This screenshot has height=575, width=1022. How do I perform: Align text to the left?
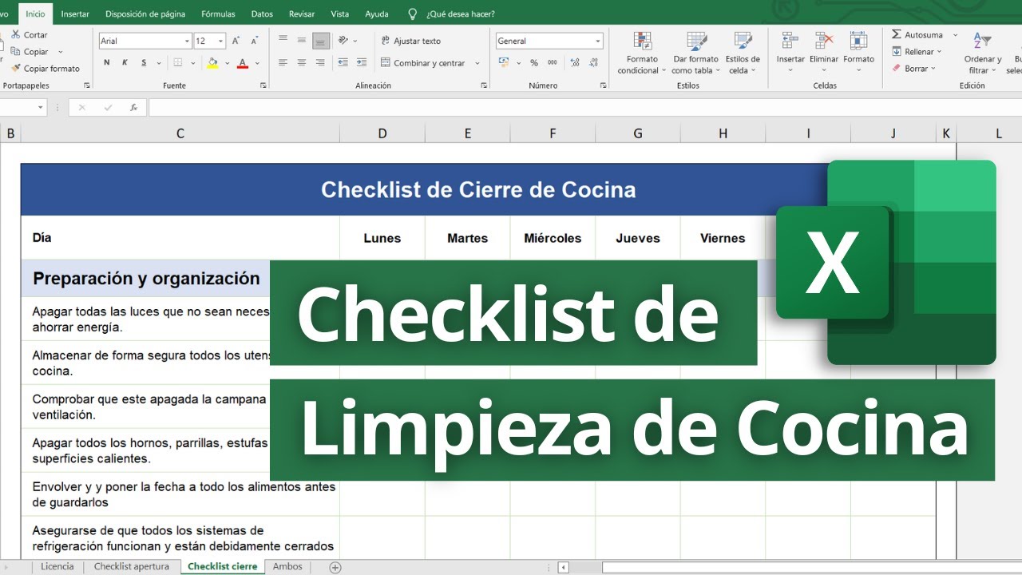[283, 62]
